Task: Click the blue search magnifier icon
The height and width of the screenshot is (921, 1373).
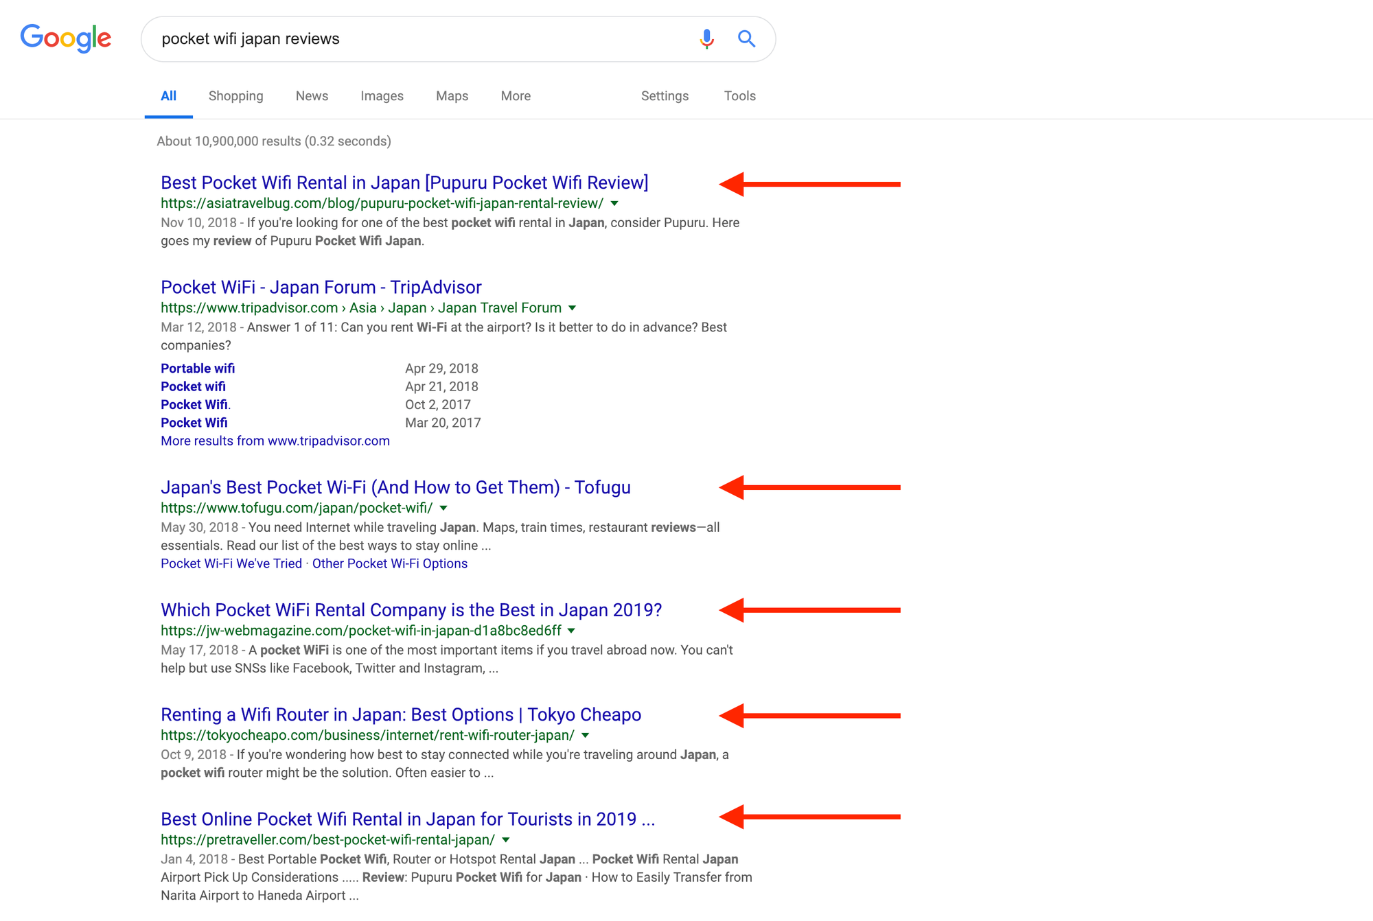Action: tap(747, 39)
